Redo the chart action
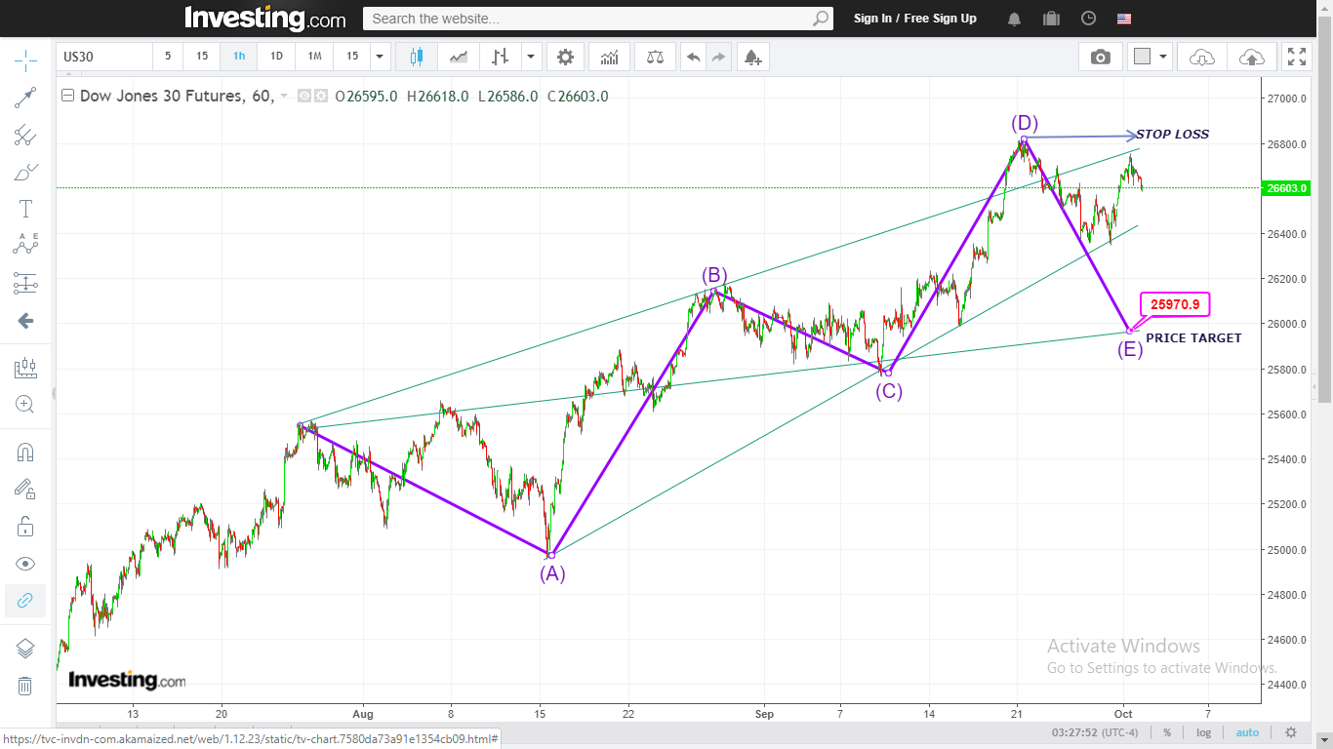The height and width of the screenshot is (749, 1333). [718, 57]
